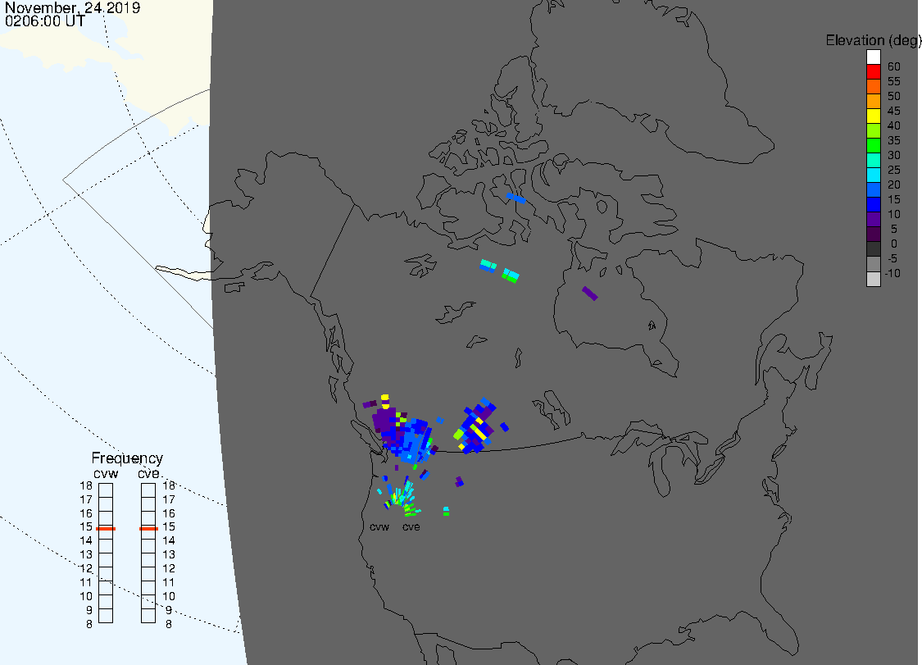Click the 'cve' heading in Frequency legend
Viewport: 922px width, 665px height.
(149, 474)
